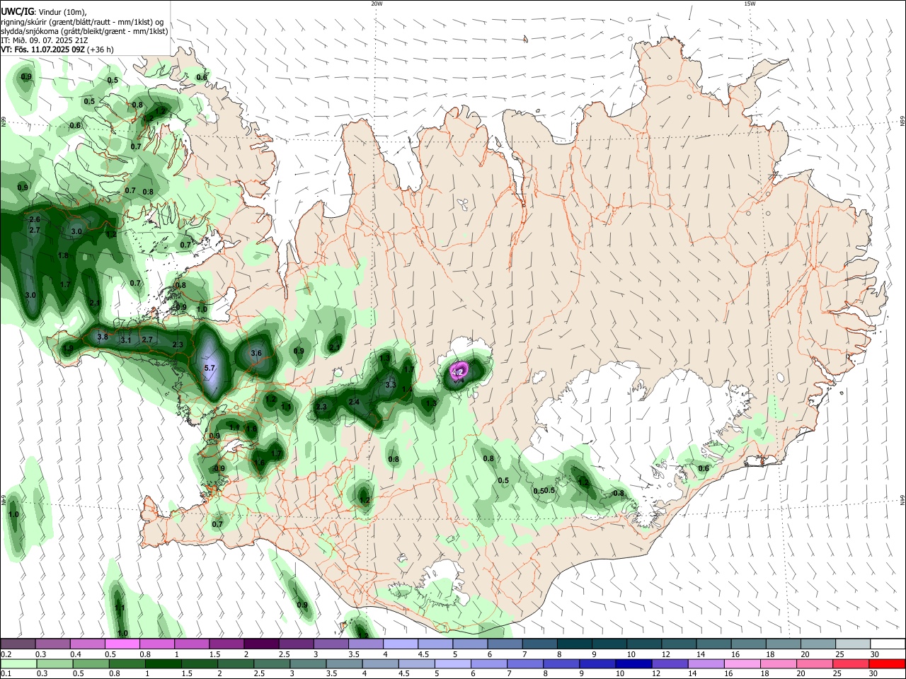
Task: Click the initial time line 'IT: Mið. 09. 07. 2025 21Z'
Action: (x=45, y=40)
